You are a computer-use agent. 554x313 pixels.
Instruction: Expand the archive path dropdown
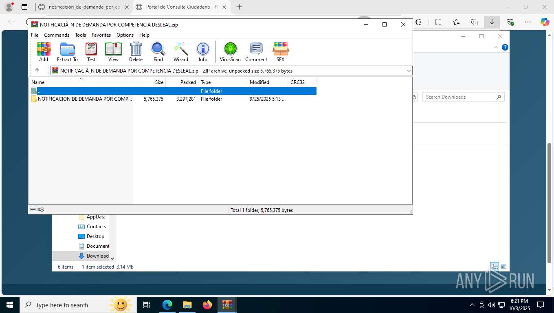[x=409, y=71]
